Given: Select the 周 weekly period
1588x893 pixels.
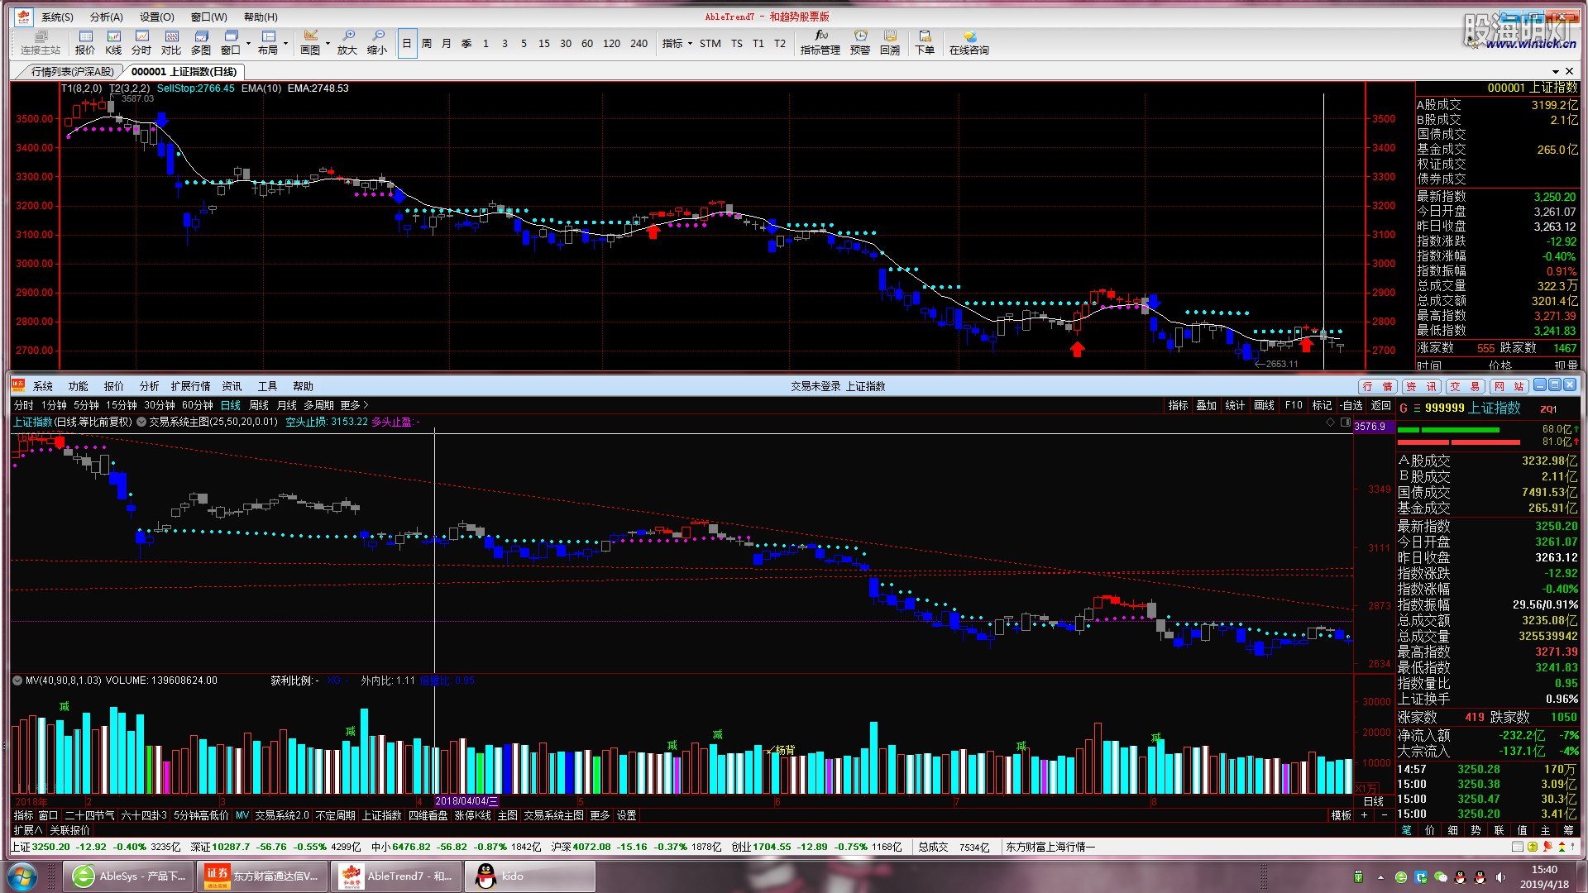Looking at the screenshot, I should pyautogui.click(x=427, y=43).
